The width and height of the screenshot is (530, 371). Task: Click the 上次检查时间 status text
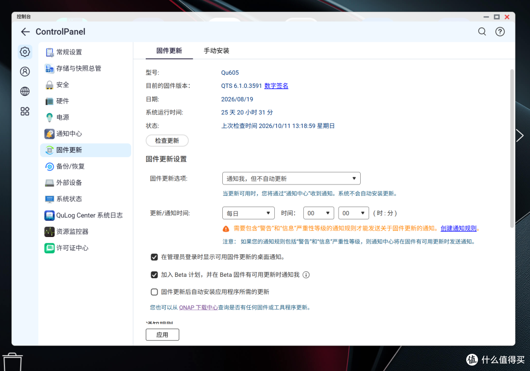278,126
